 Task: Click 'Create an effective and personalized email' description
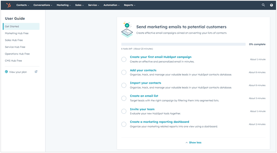[x=162, y=61]
